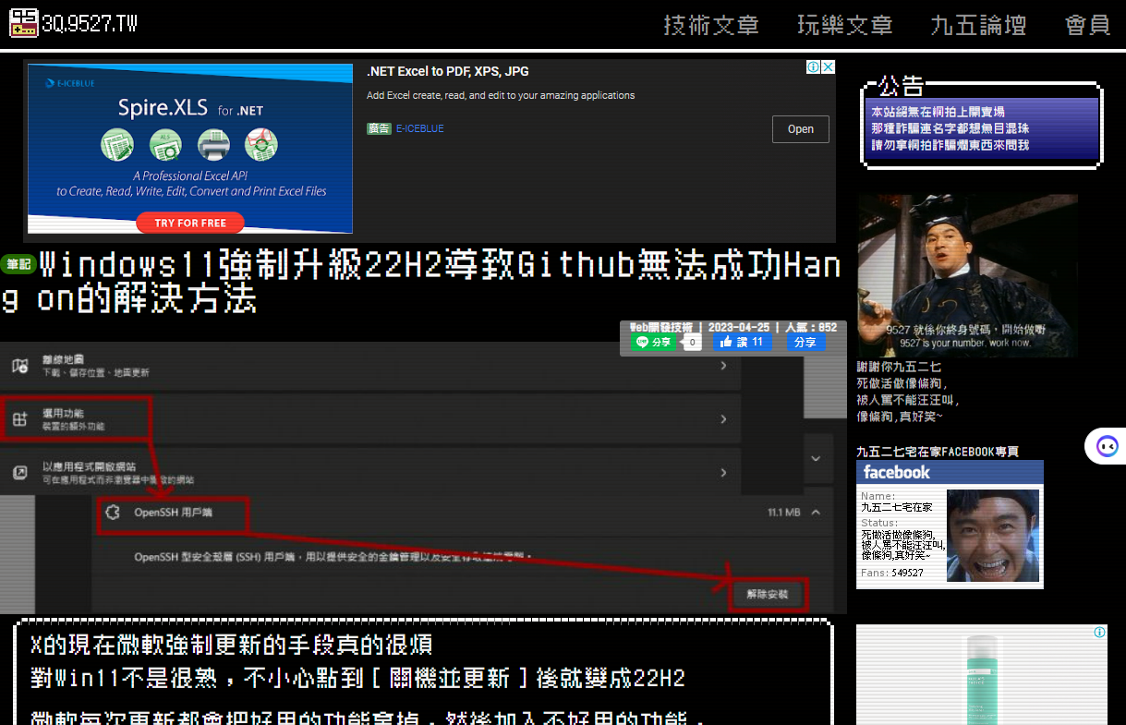The image size is (1126, 725).
Task: Click the 廣告 ad label
Action: coord(379,128)
